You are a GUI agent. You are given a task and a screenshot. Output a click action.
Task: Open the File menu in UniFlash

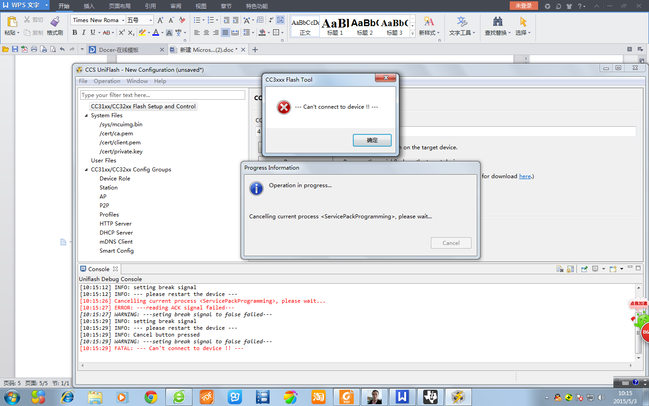83,81
